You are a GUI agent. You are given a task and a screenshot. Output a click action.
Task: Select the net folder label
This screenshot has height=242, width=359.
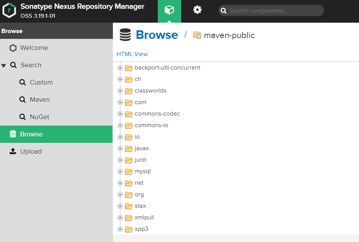tap(139, 183)
